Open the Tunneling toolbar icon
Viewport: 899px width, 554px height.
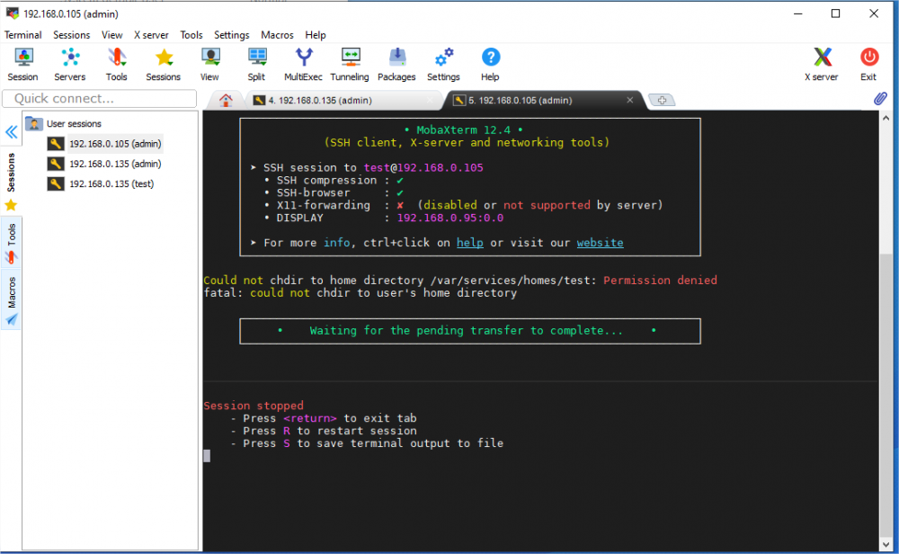click(x=350, y=64)
